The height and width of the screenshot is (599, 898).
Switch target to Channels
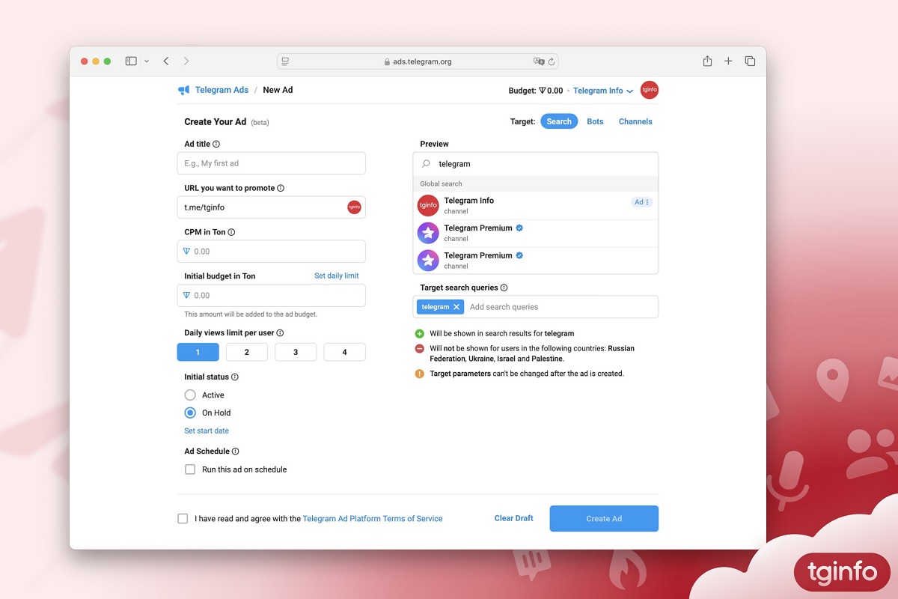(635, 121)
